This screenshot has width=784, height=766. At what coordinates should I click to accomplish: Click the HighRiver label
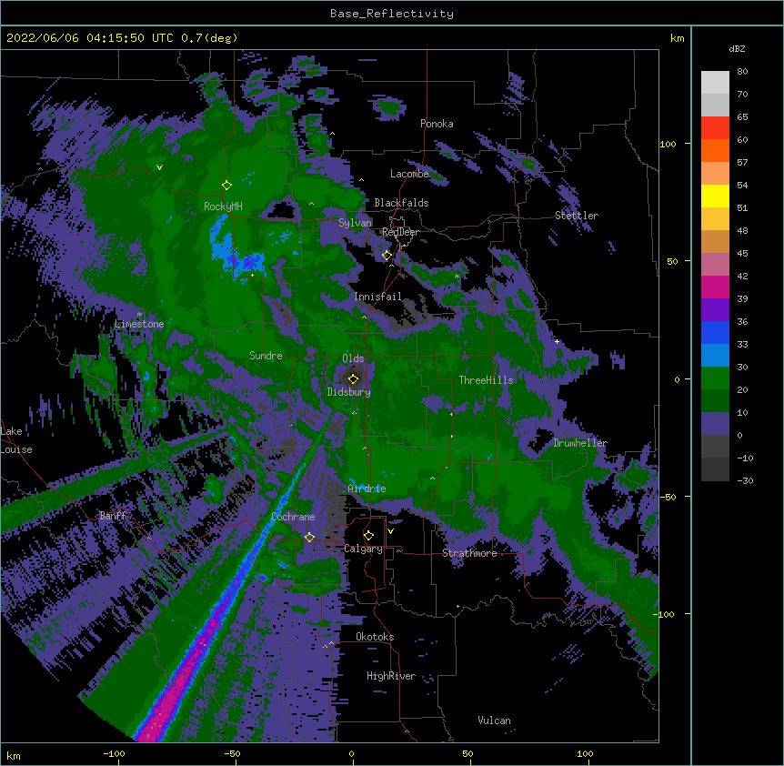click(391, 676)
